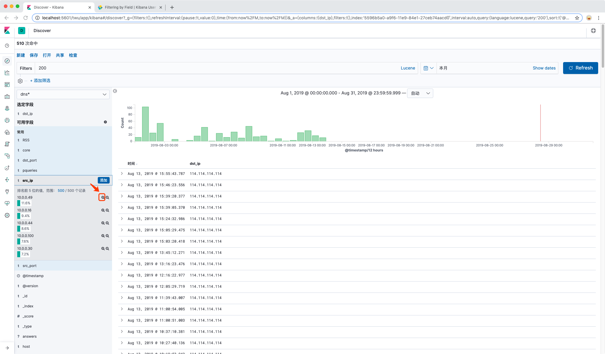The height and width of the screenshot is (354, 605).
Task: Filter for value 10.0.0.44 with plus magnifier
Action: (103, 223)
